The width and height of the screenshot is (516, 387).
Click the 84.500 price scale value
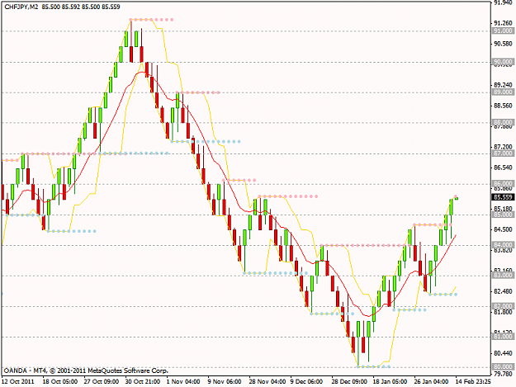tap(504, 229)
